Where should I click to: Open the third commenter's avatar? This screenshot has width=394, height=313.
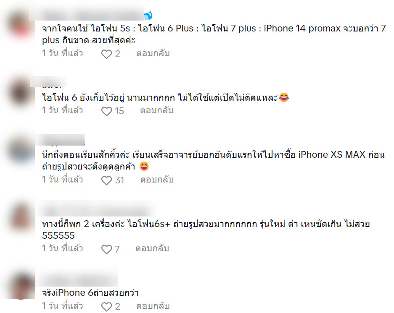21,149
